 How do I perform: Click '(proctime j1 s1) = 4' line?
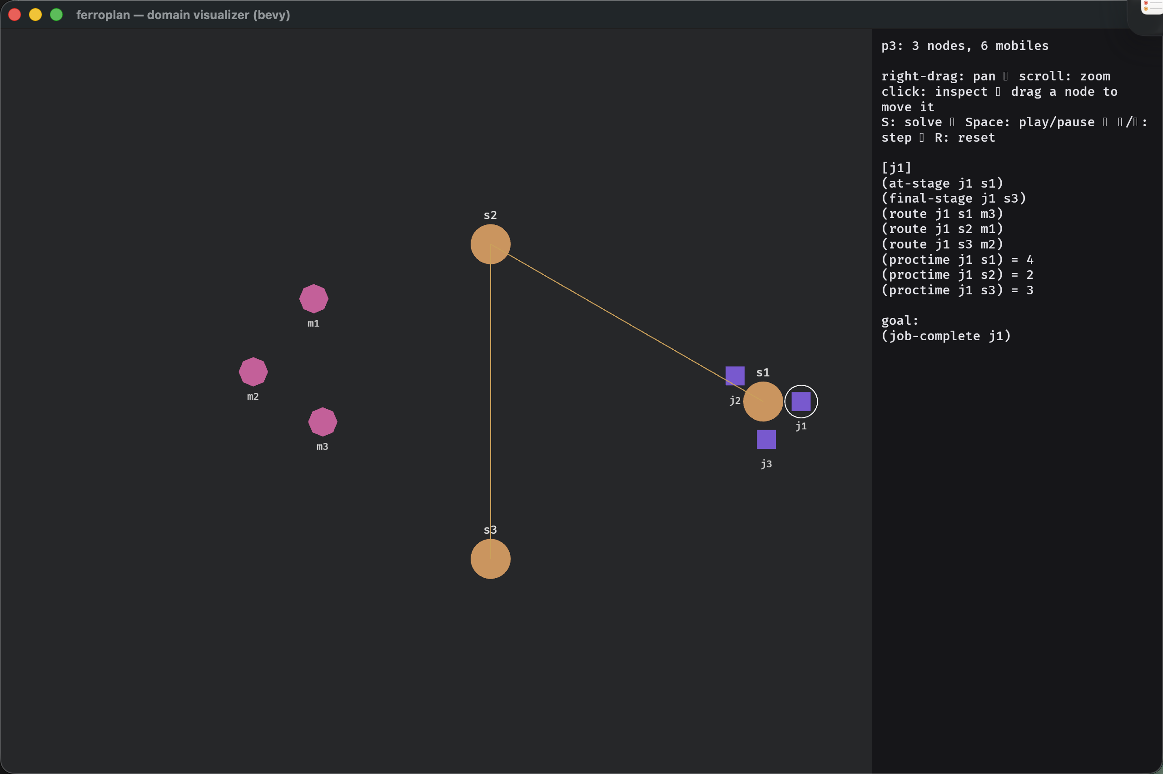(958, 260)
